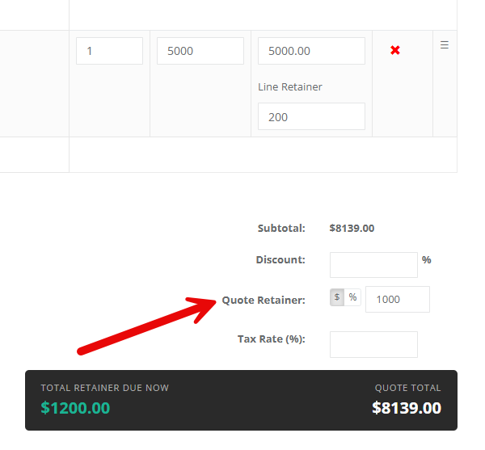Viewport: 485px width, 450px height.
Task: Click the green $1200.00 retainer due amount
Action: [75, 408]
